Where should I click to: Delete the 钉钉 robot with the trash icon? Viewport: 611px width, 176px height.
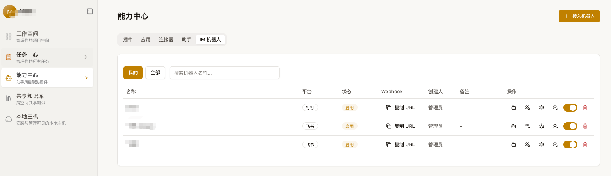(x=585, y=108)
